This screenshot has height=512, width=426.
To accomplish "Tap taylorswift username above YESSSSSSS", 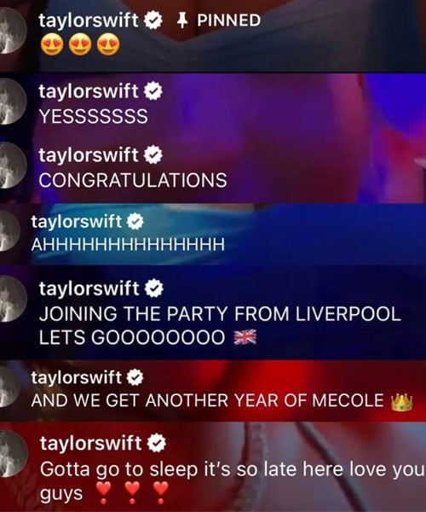I will click(x=89, y=92).
